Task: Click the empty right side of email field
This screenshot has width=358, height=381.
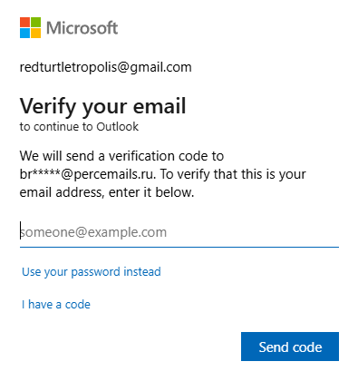Action: click(x=253, y=232)
